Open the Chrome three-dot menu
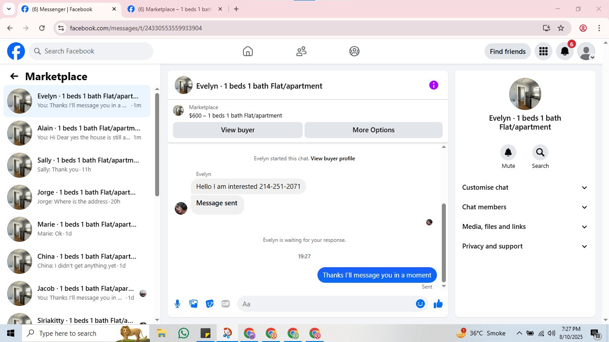This screenshot has height=342, width=609. coord(599,28)
